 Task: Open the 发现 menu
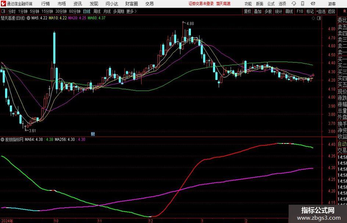point(94,4)
